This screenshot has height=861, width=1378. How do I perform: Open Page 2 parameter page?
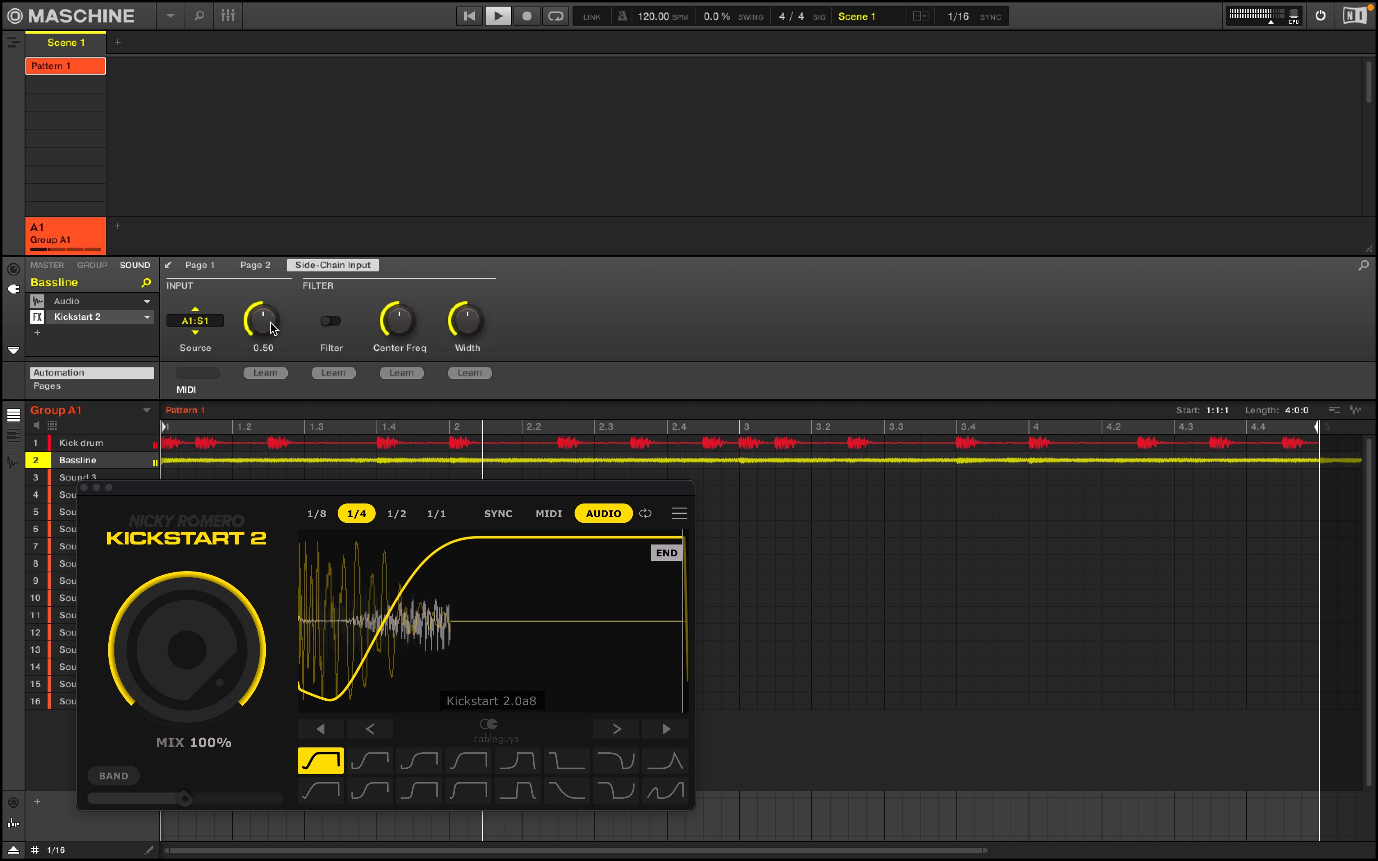click(x=255, y=265)
